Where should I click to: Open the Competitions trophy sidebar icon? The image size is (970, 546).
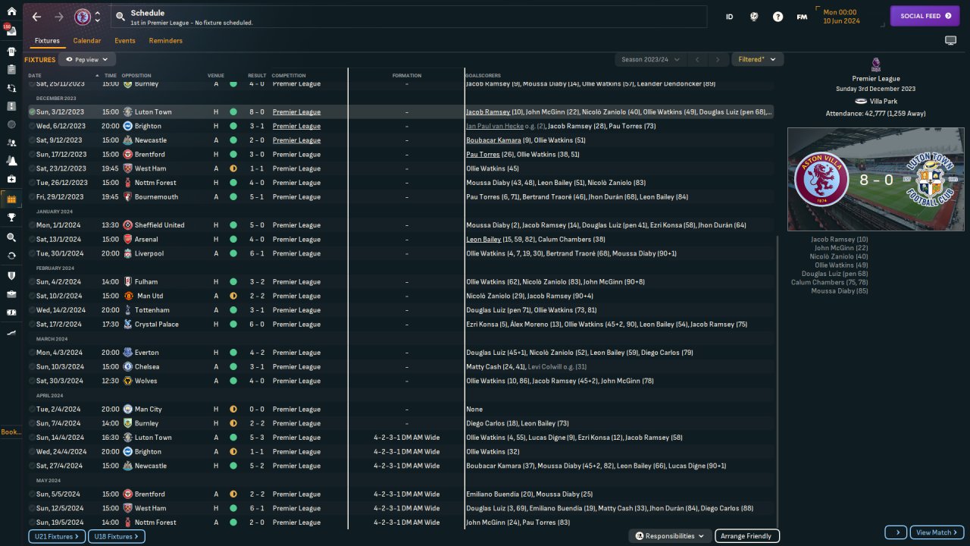point(11,218)
